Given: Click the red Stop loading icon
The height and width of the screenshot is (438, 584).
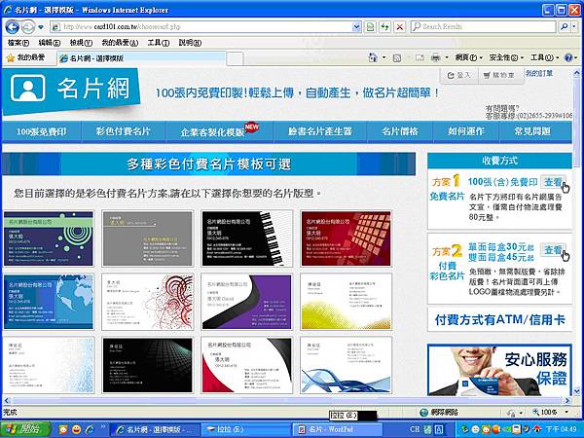Looking at the screenshot, I should tap(400, 27).
